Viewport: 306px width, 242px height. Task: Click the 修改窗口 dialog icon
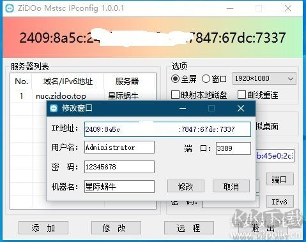(x=54, y=108)
